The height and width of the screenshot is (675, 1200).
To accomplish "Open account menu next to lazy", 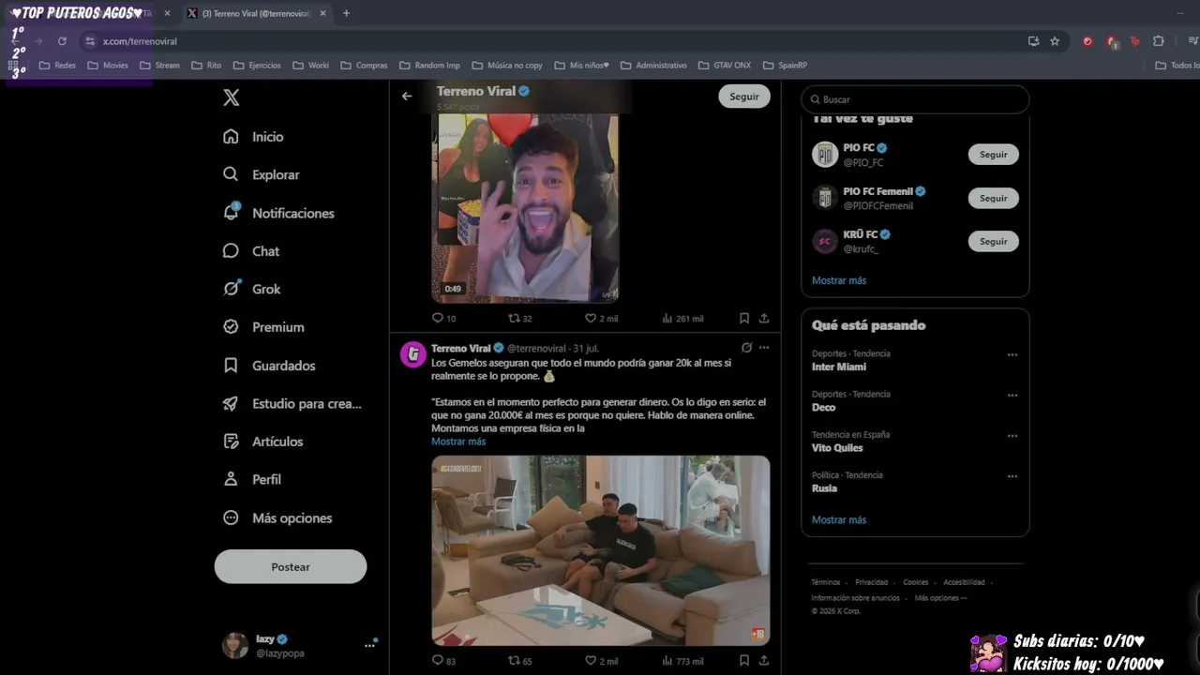I will tap(369, 645).
